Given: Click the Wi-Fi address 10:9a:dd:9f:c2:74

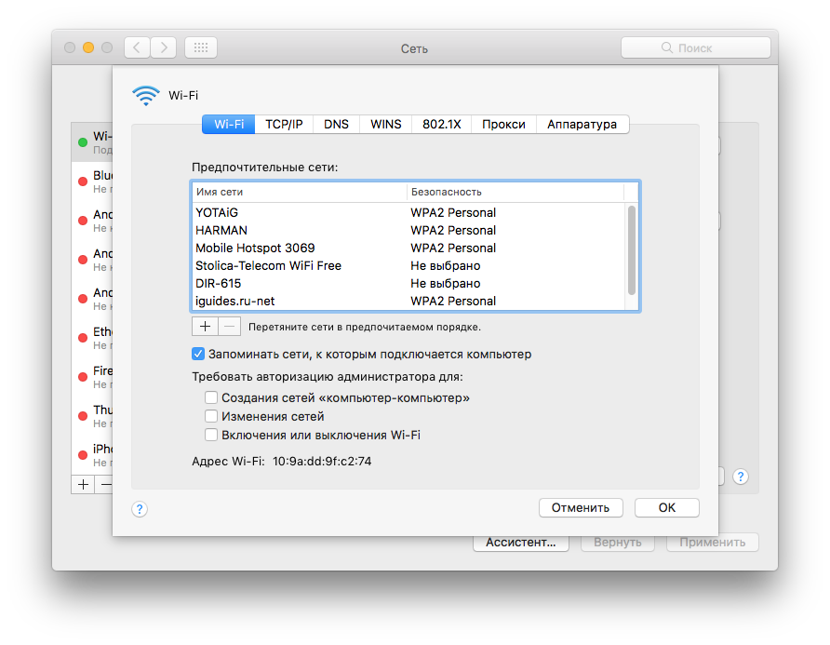Looking at the screenshot, I should [x=322, y=462].
